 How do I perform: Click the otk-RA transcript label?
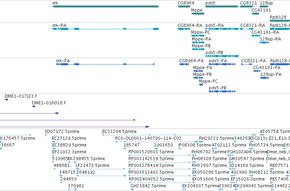[x=59, y=25]
